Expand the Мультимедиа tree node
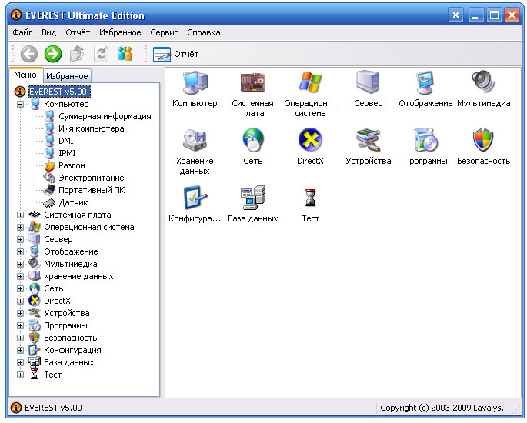This screenshot has width=527, height=423. click(x=21, y=265)
